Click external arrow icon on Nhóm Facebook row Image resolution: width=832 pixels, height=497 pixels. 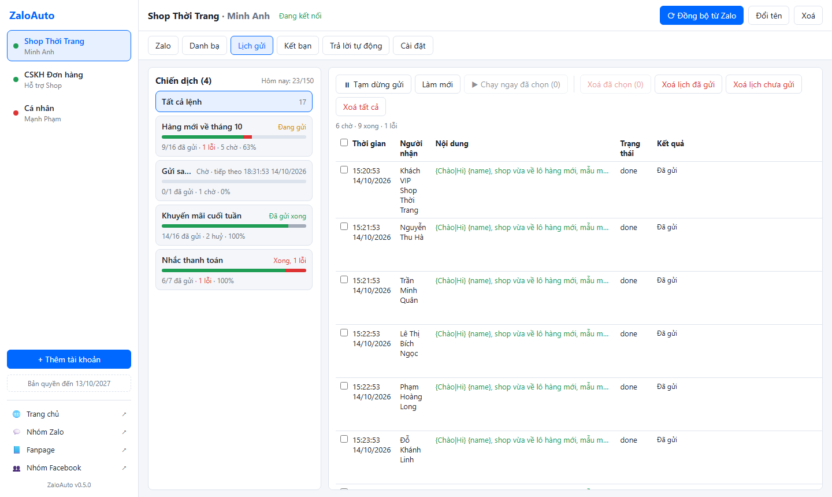[124, 468]
